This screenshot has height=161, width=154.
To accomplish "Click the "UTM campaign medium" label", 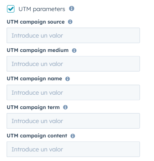I will click(38, 50).
